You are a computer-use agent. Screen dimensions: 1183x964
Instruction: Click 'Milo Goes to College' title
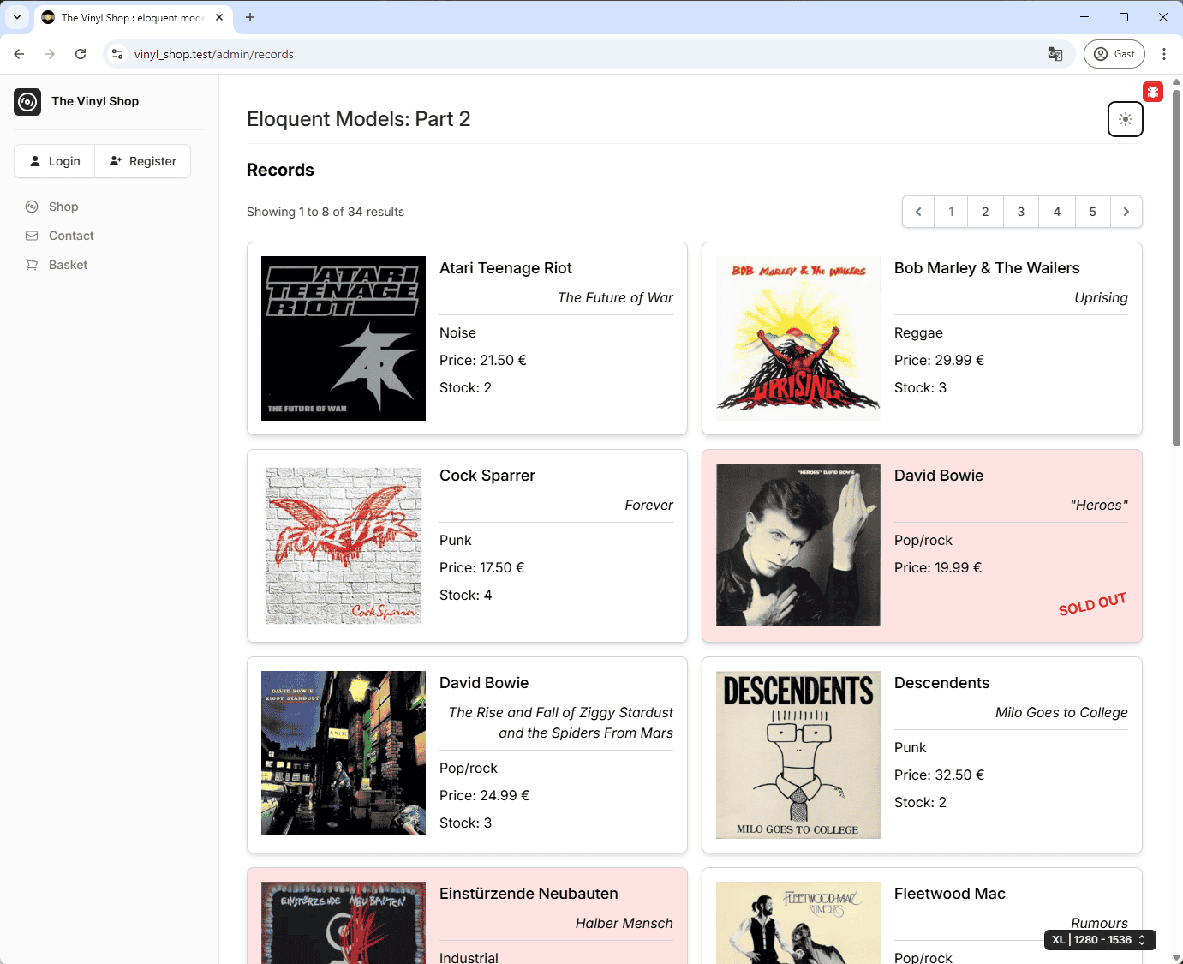[1061, 712]
